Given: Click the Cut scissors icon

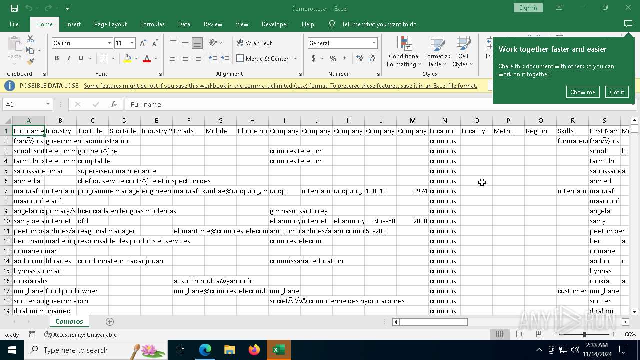Looking at the screenshot, I should 30,39.
